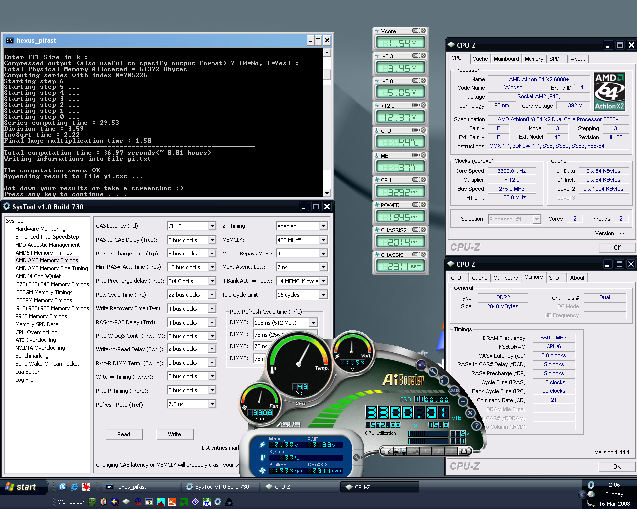Select Log File tree item

[x=24, y=380]
